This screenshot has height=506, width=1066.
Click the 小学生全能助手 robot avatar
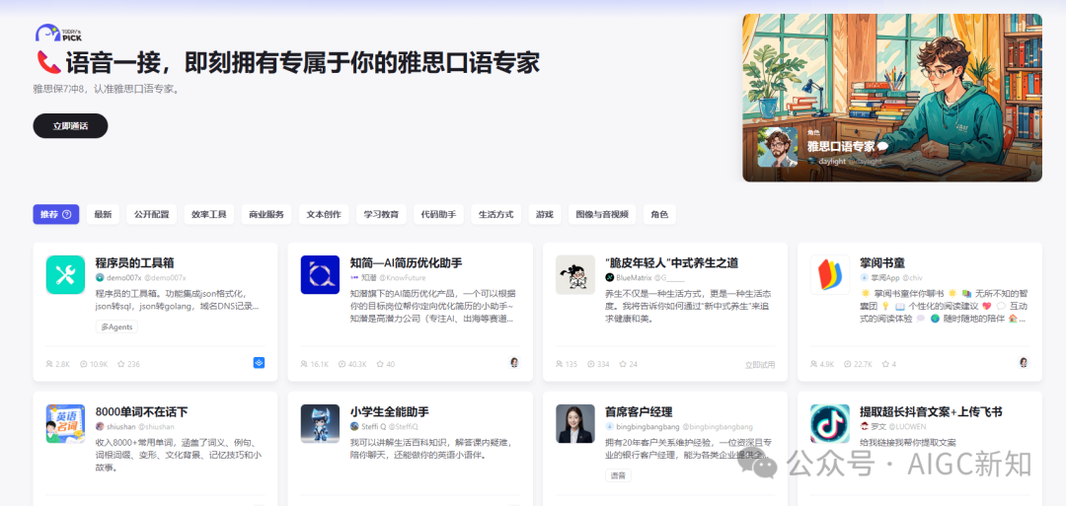(x=320, y=424)
